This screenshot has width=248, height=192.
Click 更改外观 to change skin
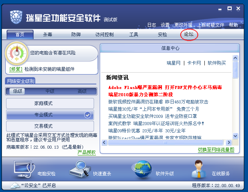(183, 25)
